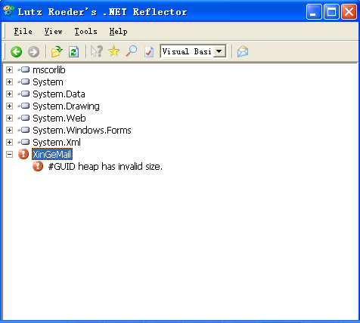Screen dimensions: 360x323
Task: Select the System.Data label
Action: [x=59, y=94]
